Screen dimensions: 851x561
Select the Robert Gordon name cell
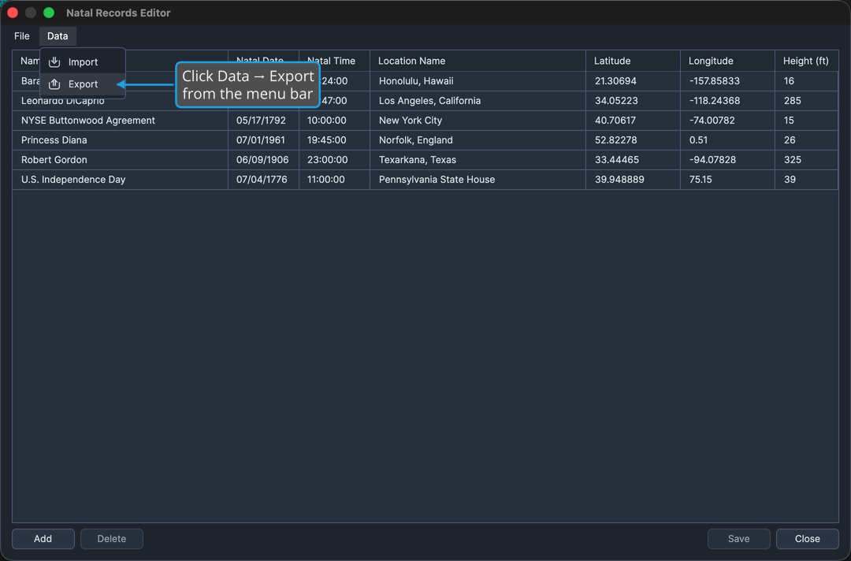tap(120, 159)
